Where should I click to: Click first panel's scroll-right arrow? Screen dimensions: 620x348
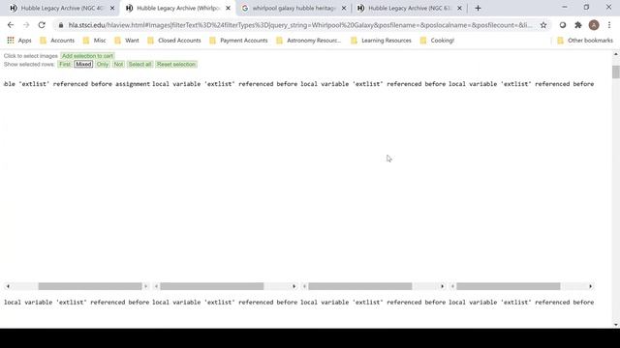click(146, 286)
